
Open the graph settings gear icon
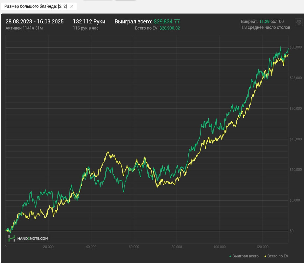tap(299, 22)
